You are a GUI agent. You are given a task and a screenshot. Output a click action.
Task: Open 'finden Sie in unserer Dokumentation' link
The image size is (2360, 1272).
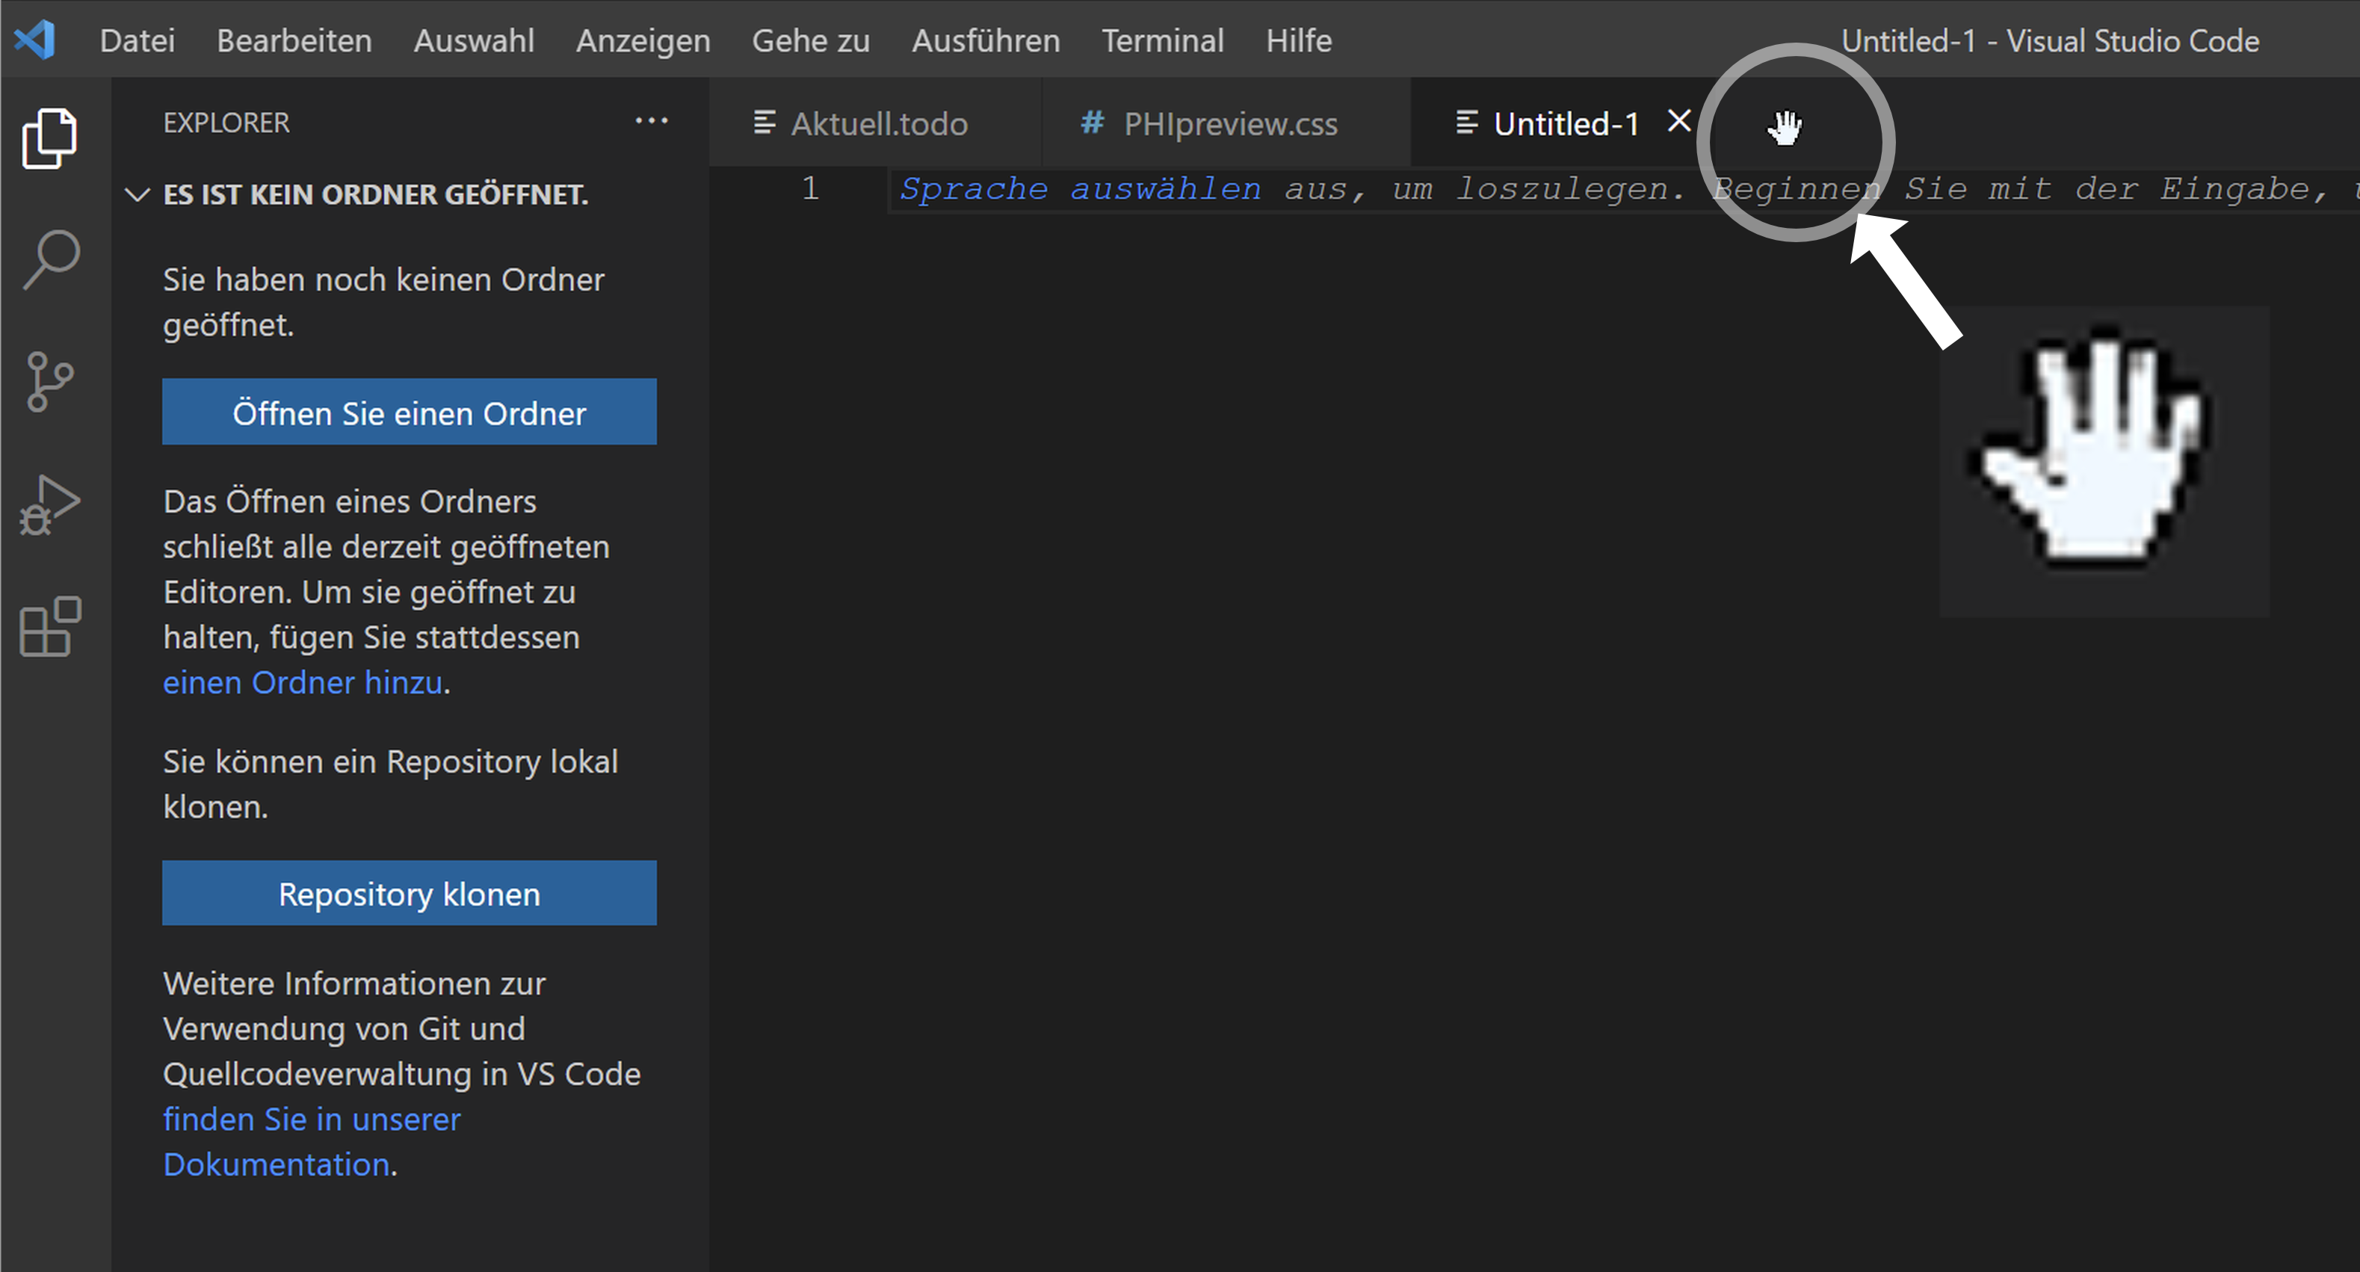coord(312,1142)
